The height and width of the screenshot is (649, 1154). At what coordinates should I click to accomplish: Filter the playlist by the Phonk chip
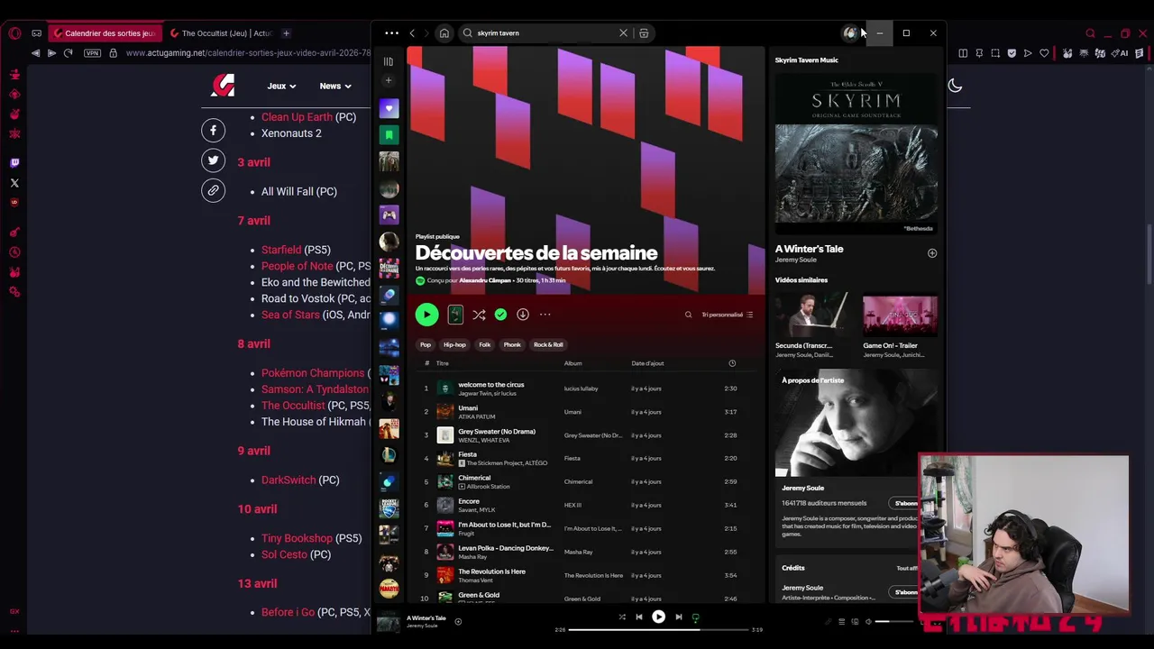coord(512,344)
